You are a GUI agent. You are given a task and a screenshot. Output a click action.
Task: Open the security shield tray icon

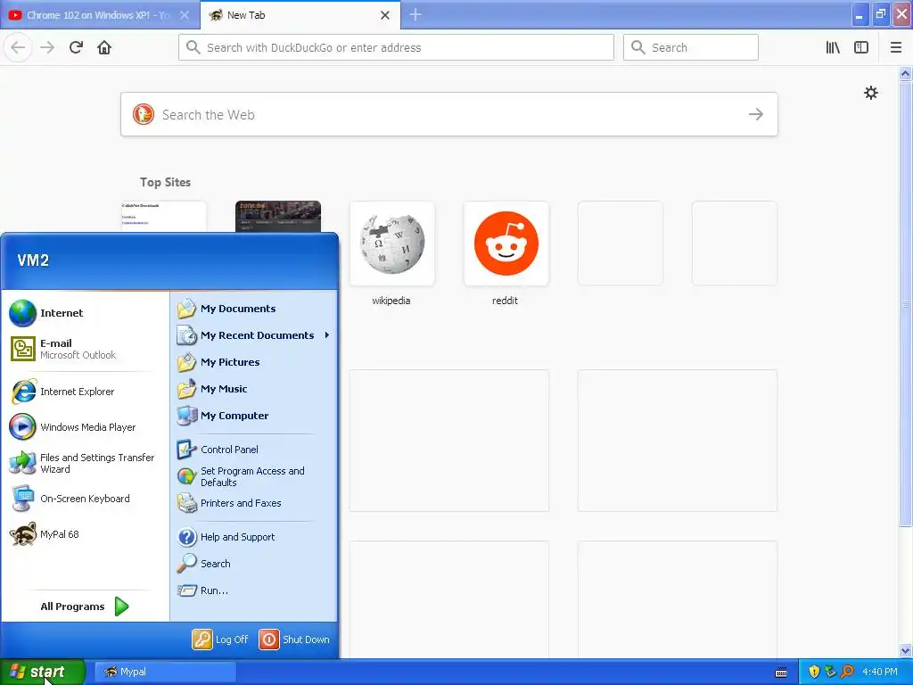(x=814, y=672)
